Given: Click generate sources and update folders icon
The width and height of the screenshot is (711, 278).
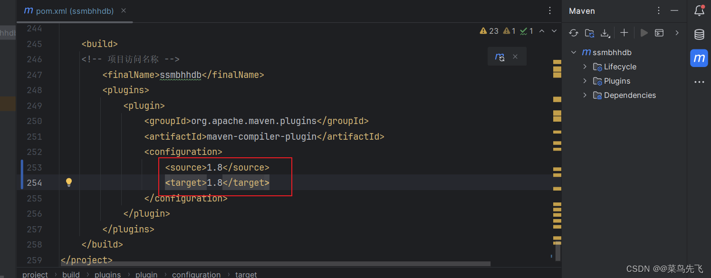Looking at the screenshot, I should tap(589, 33).
